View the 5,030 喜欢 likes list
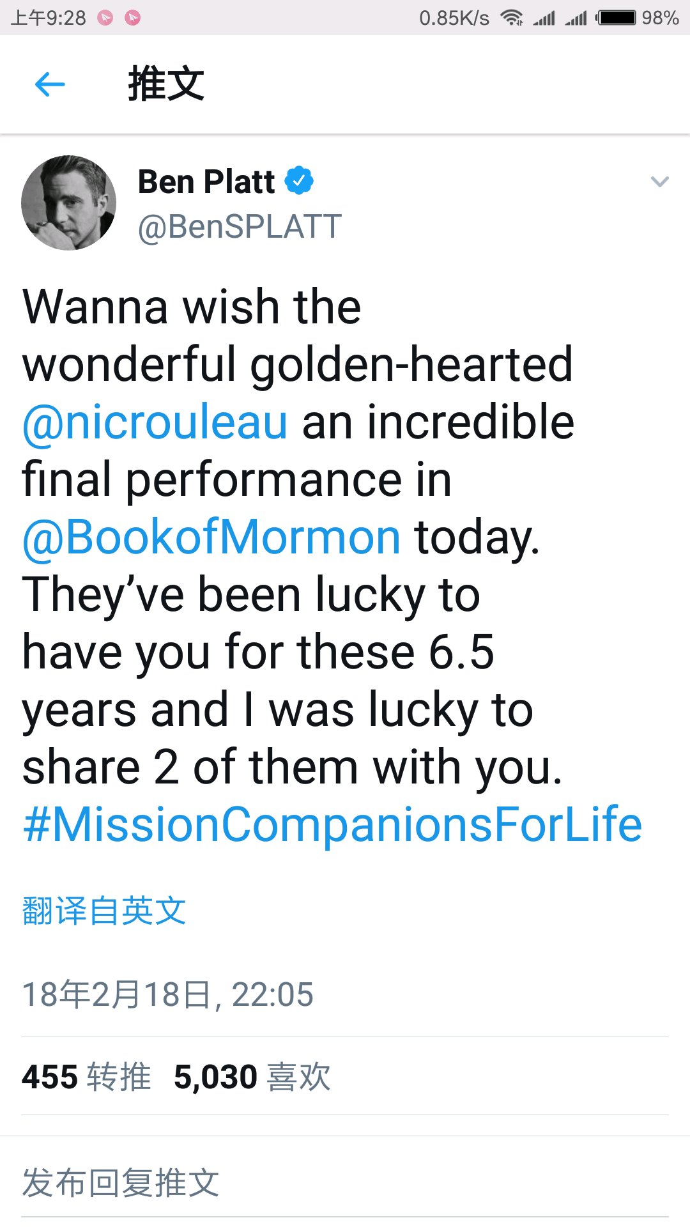This screenshot has width=690, height=1227. [x=252, y=1077]
